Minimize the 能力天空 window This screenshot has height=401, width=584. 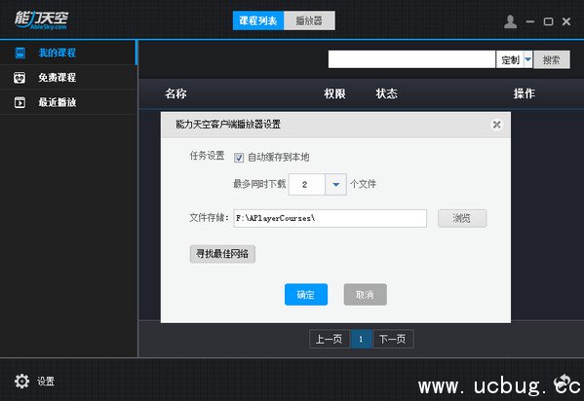pos(530,21)
